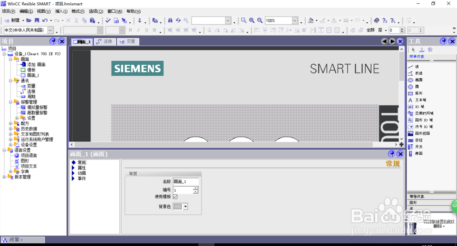Open the 编辑(E) menu

pos(26,11)
